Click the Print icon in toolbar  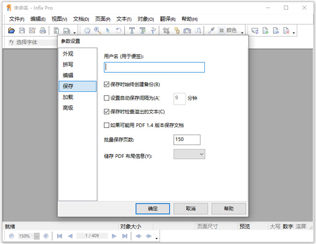[42, 31]
